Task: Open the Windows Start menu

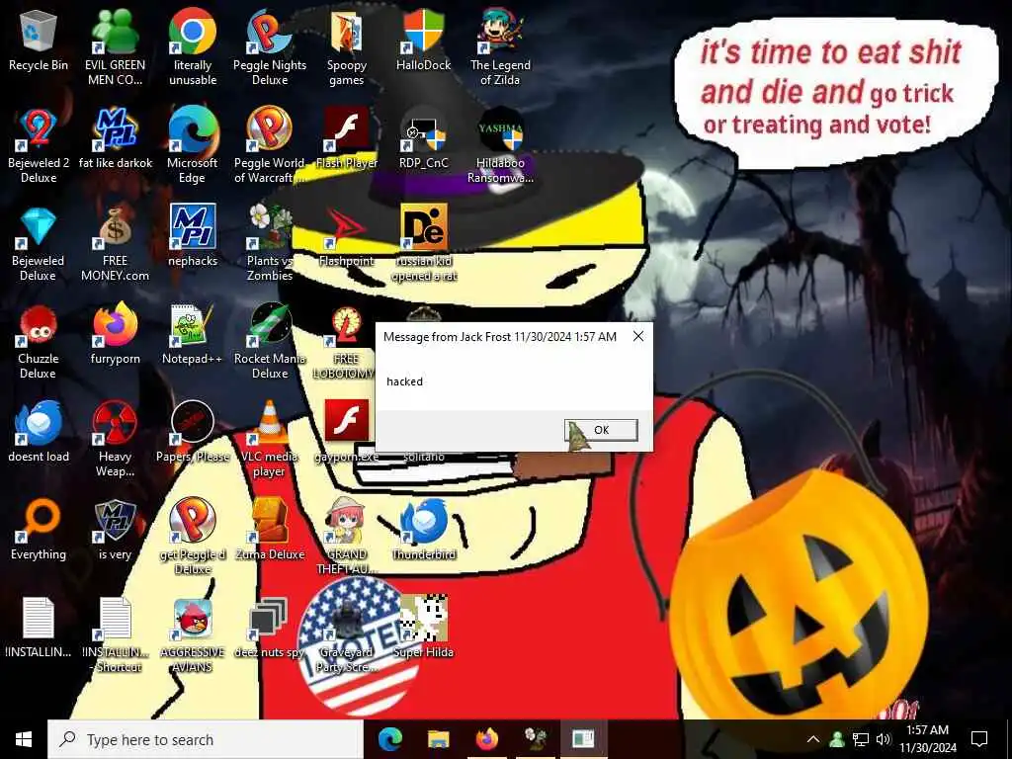Action: tap(24, 739)
